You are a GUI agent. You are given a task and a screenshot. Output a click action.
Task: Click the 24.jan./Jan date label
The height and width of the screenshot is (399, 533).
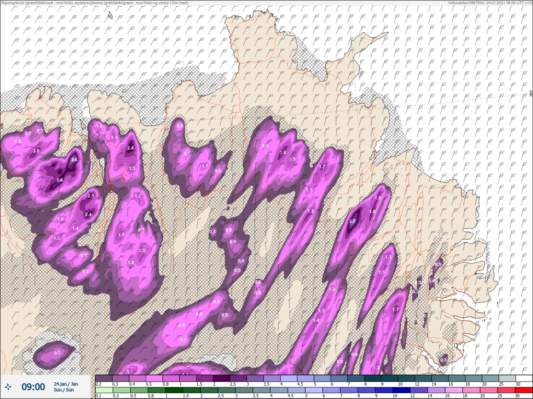65,384
